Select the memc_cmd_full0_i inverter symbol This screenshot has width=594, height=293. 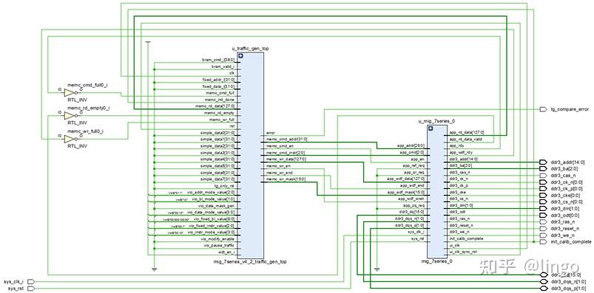71,93
